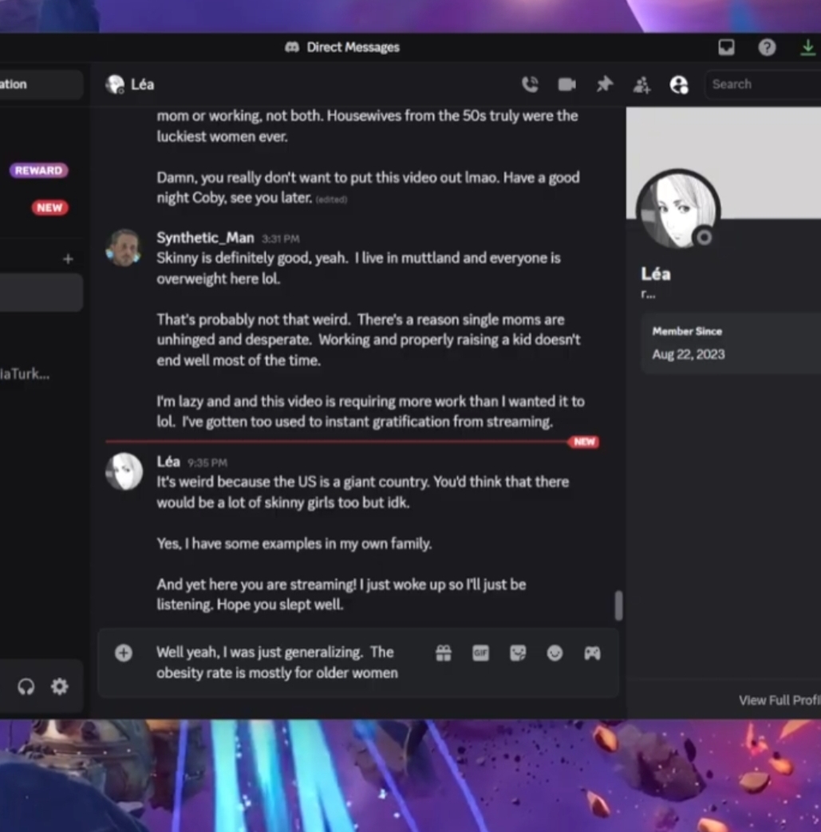This screenshot has width=821, height=832.
Task: Click Léa's large profile avatar
Action: coord(678,210)
